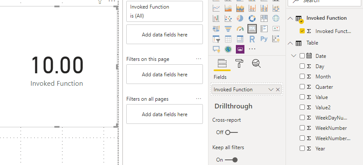Collapse the Table group in Fields

290,43
